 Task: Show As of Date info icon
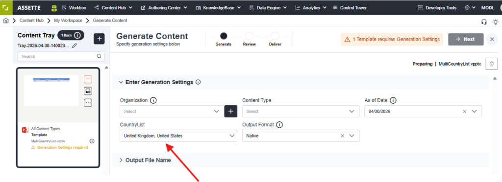click(x=393, y=100)
